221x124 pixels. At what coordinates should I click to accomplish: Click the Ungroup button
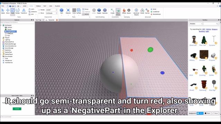coord(86,12)
